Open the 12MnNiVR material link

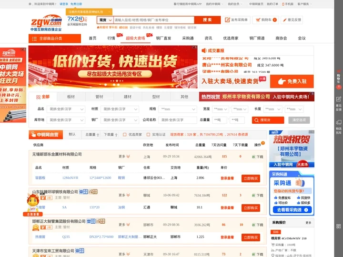coord(70,178)
